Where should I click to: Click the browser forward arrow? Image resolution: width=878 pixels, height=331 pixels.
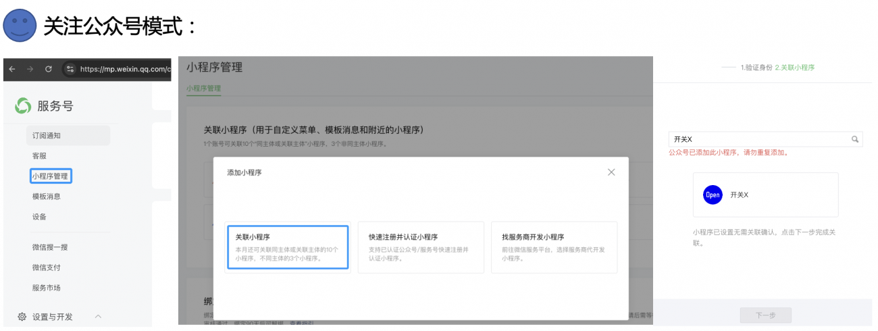pyautogui.click(x=30, y=69)
